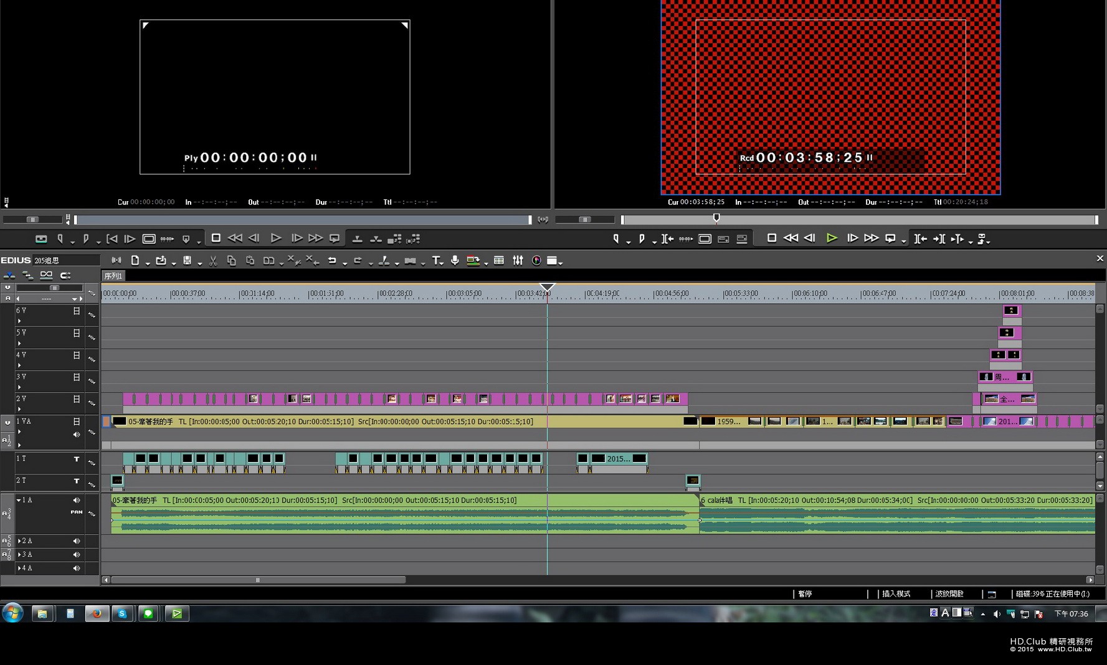Click the Undo arrow icon
Image resolution: width=1107 pixels, height=665 pixels.
[332, 261]
